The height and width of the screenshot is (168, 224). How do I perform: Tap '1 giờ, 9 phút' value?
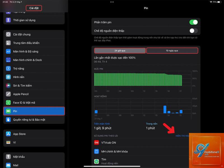tap(102, 128)
